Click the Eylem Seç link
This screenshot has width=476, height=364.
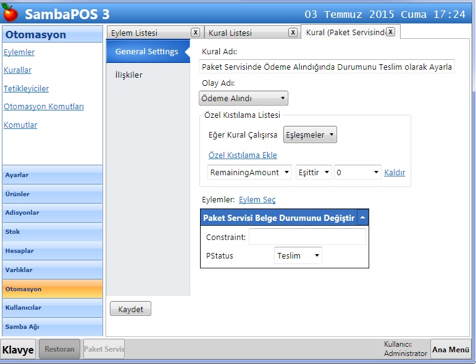257,200
